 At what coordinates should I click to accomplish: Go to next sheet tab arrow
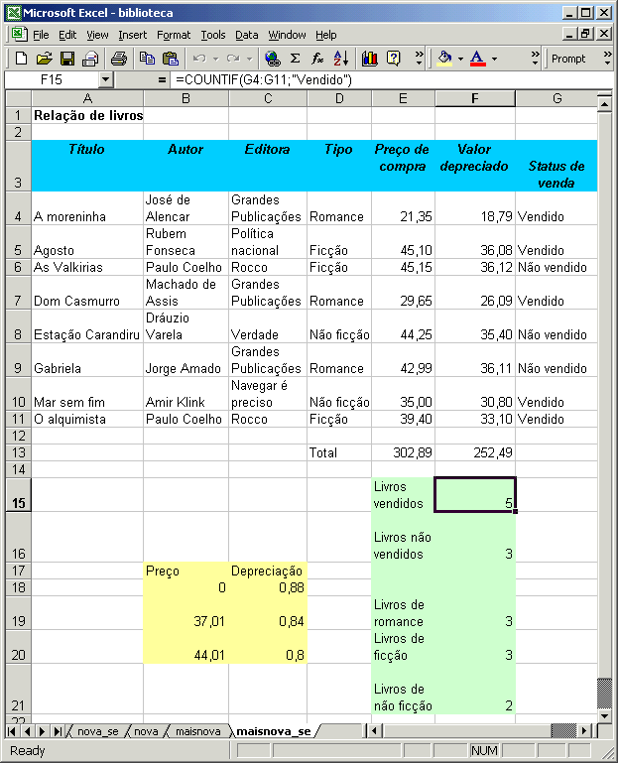coord(43,731)
